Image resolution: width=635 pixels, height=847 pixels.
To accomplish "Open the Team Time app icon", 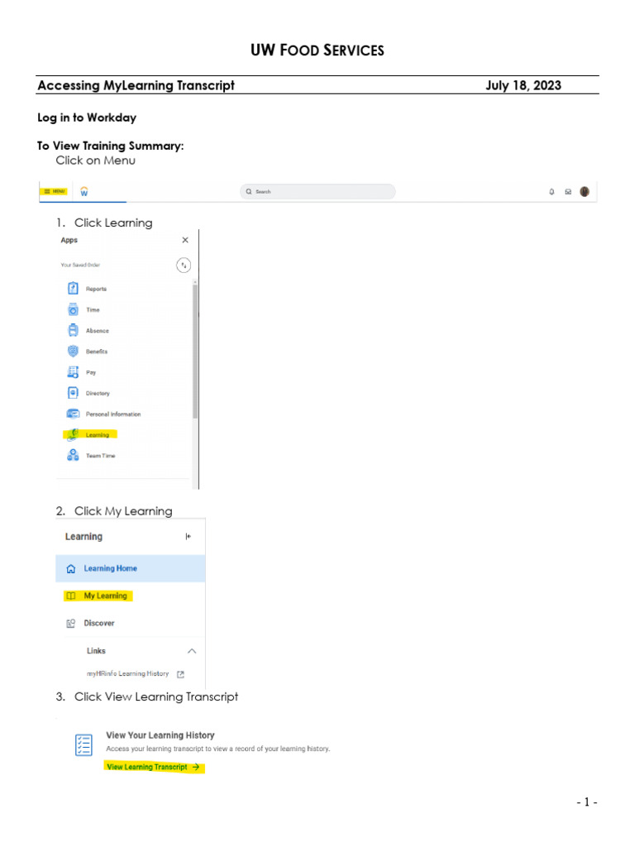I will click(73, 456).
